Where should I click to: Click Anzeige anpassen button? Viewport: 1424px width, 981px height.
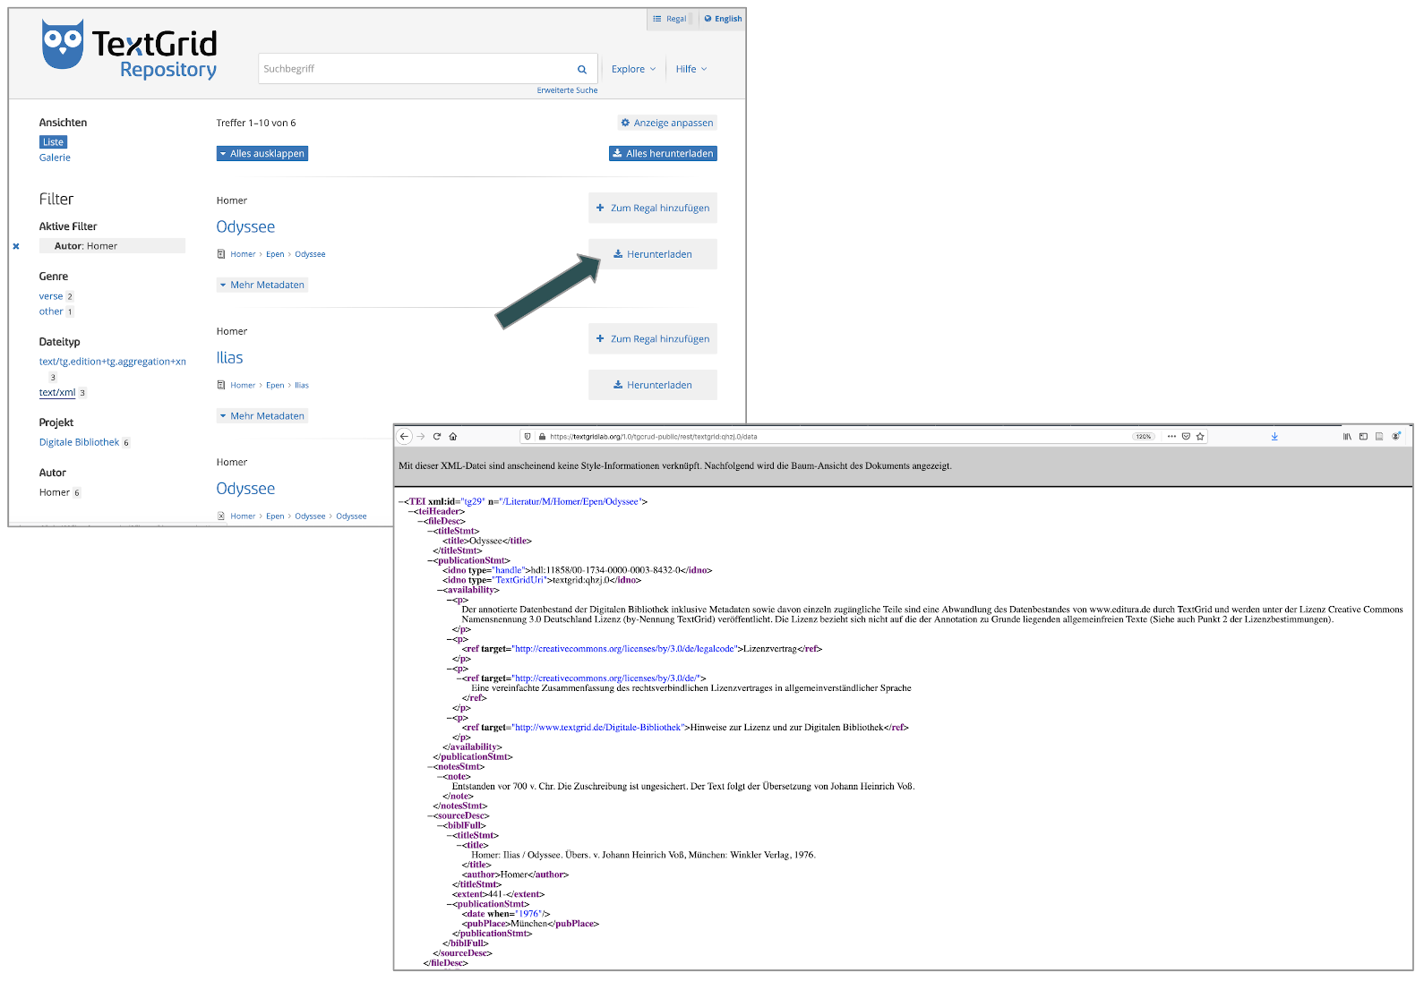667,123
